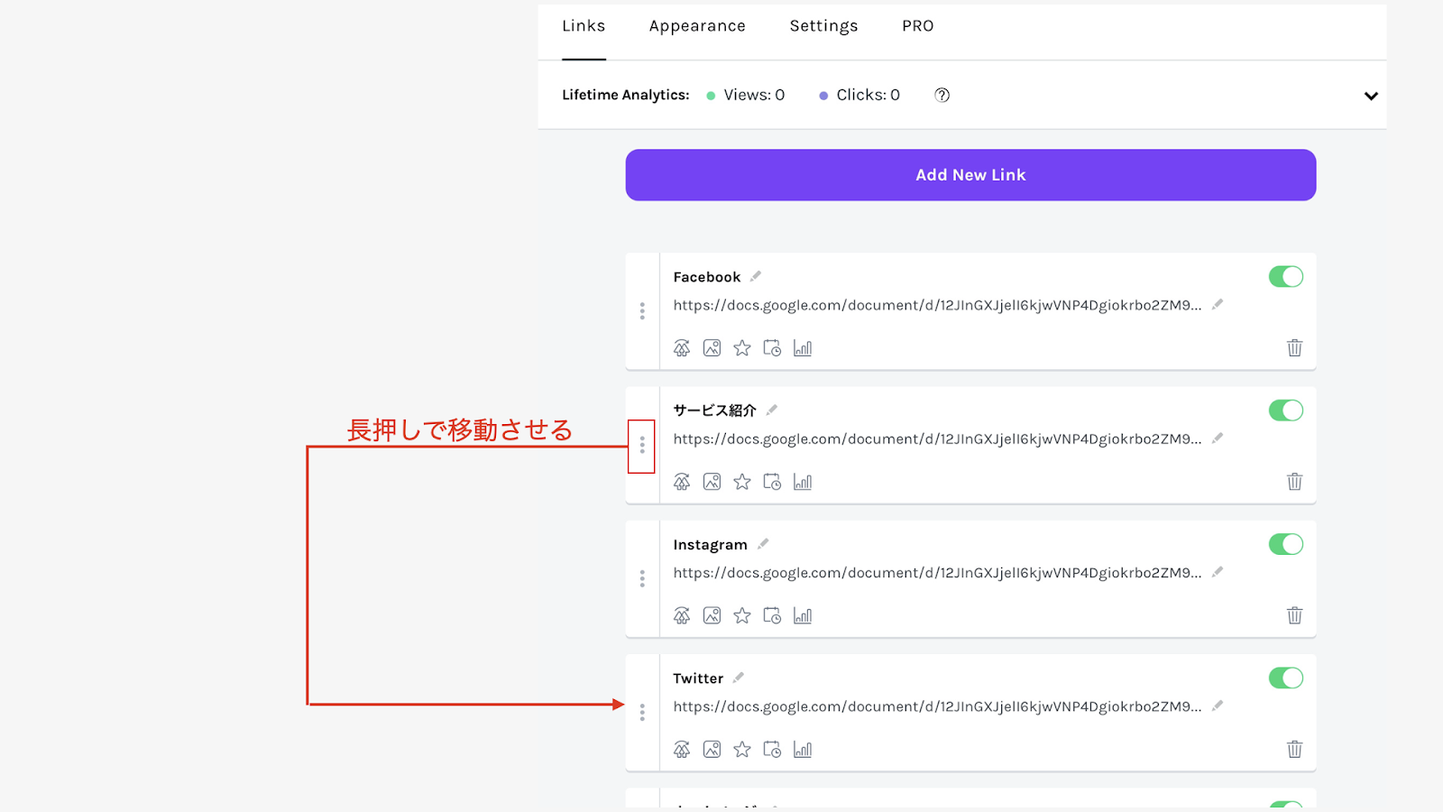Click the Twitter card URL text

[x=937, y=706]
